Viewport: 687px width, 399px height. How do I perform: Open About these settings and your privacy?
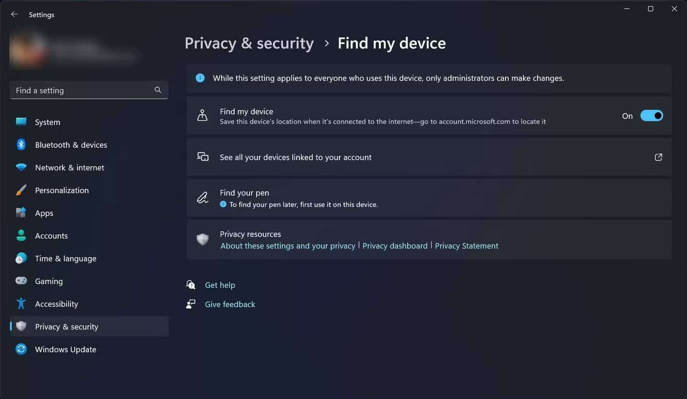288,246
